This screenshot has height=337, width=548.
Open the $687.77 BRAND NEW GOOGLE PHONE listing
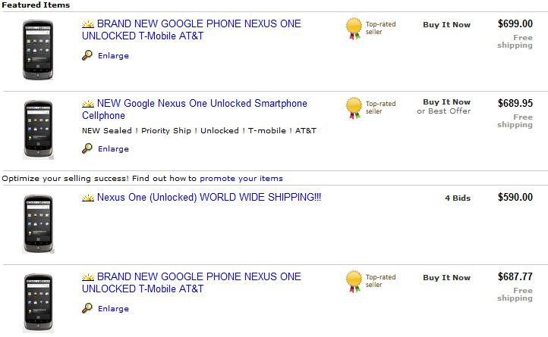[191, 282]
